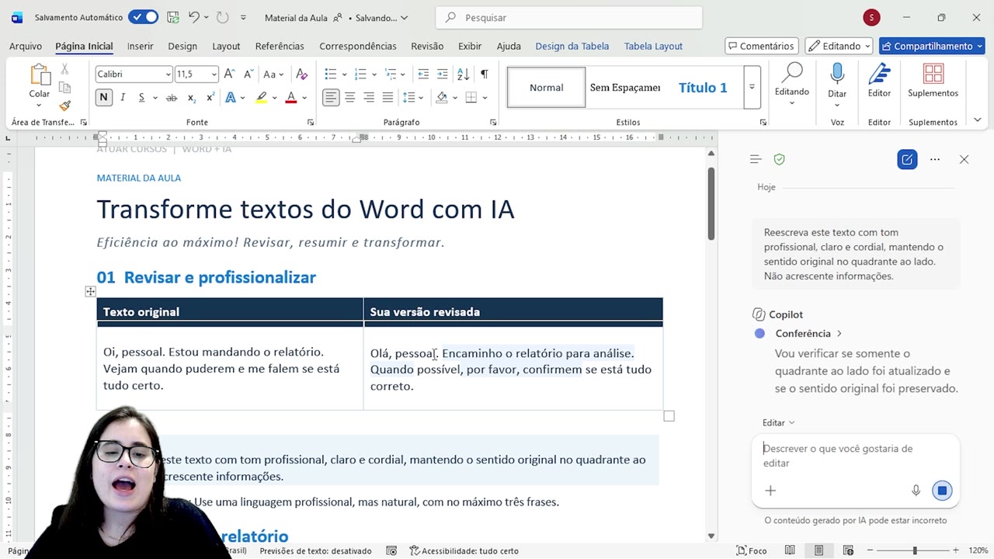
Task: Stop the Copilot response generation
Action: tap(942, 490)
